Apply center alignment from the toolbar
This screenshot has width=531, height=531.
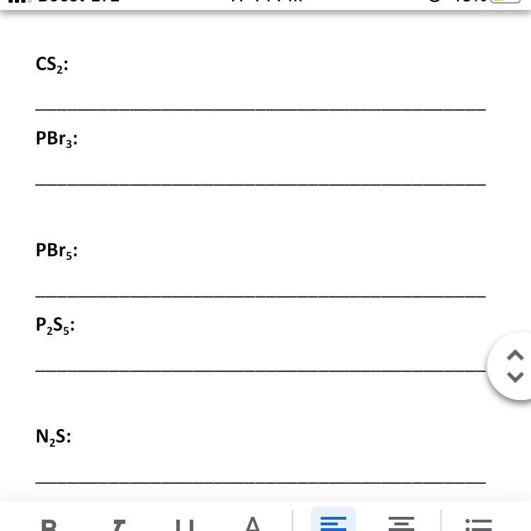[x=401, y=523]
